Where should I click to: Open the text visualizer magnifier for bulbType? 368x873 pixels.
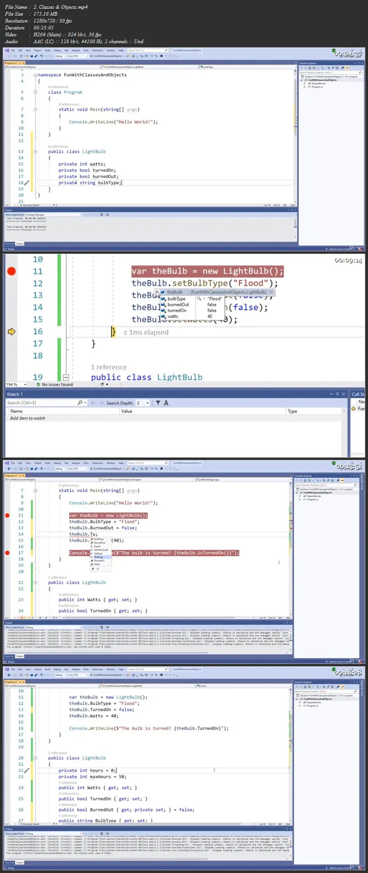[x=199, y=299]
